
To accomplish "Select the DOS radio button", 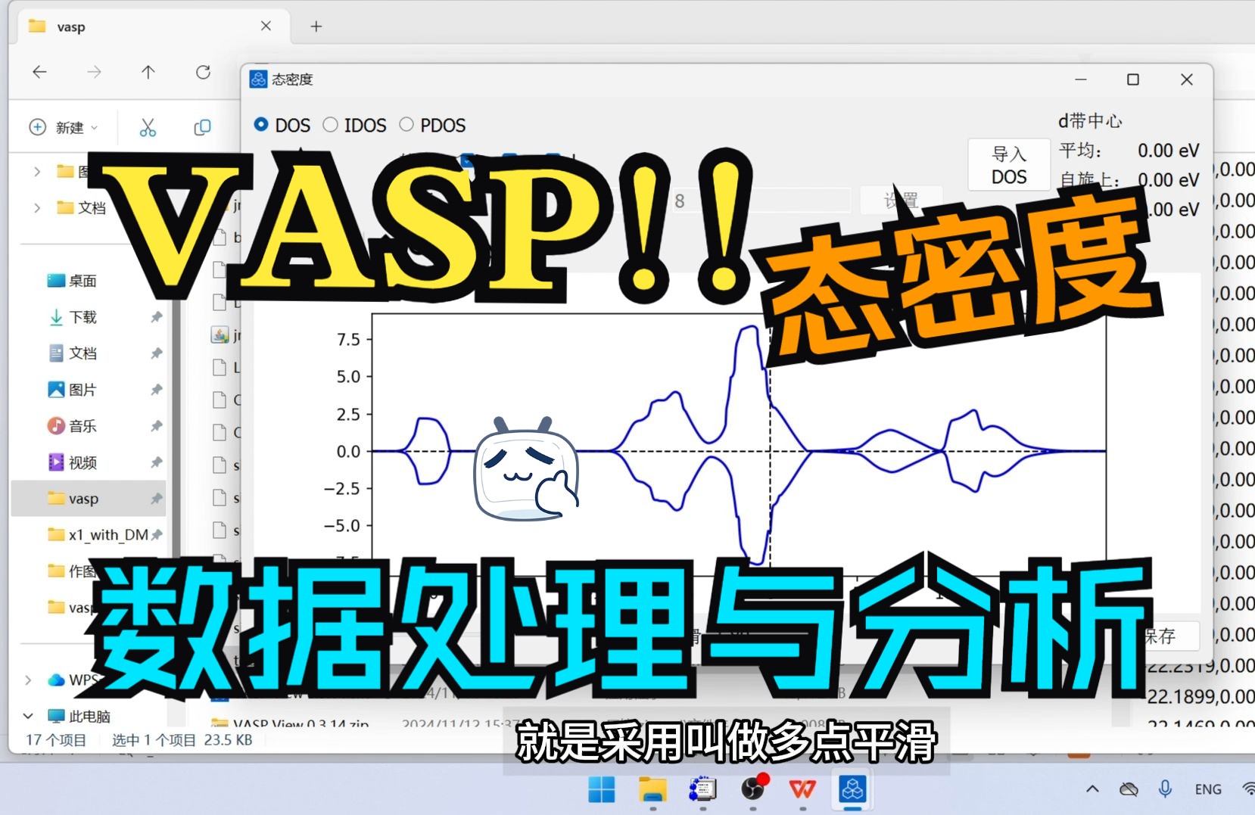I will pos(261,125).
